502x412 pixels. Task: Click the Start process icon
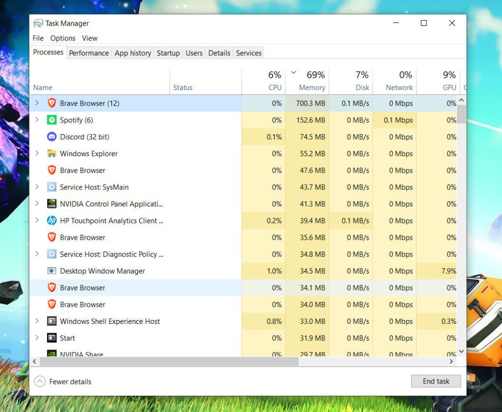click(x=51, y=338)
